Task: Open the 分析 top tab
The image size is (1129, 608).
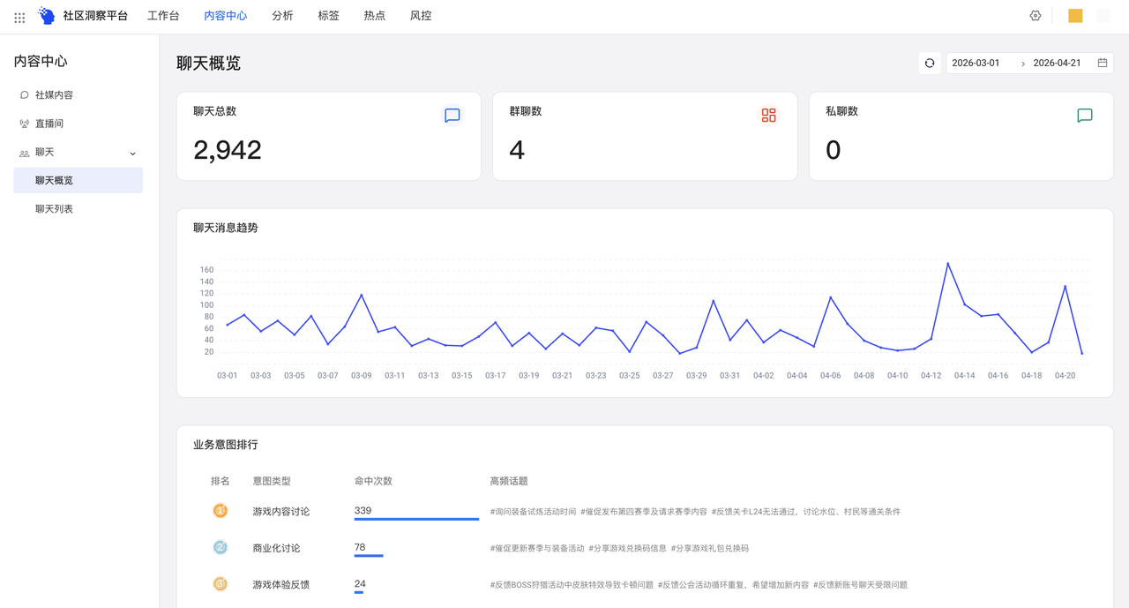Action: (282, 16)
